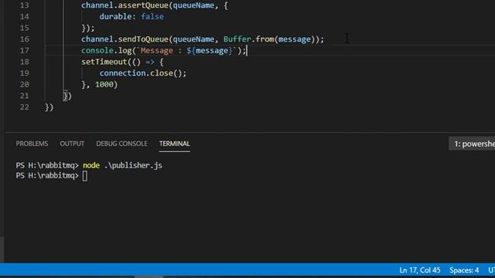Change indentation via Spaces: 4
The image size is (495, 278).
point(464,270)
